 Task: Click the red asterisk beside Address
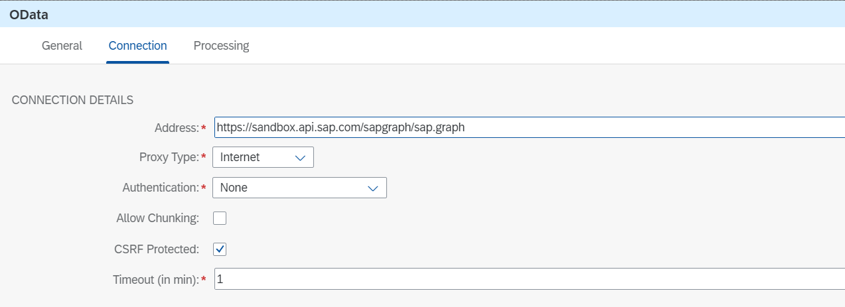pos(203,128)
